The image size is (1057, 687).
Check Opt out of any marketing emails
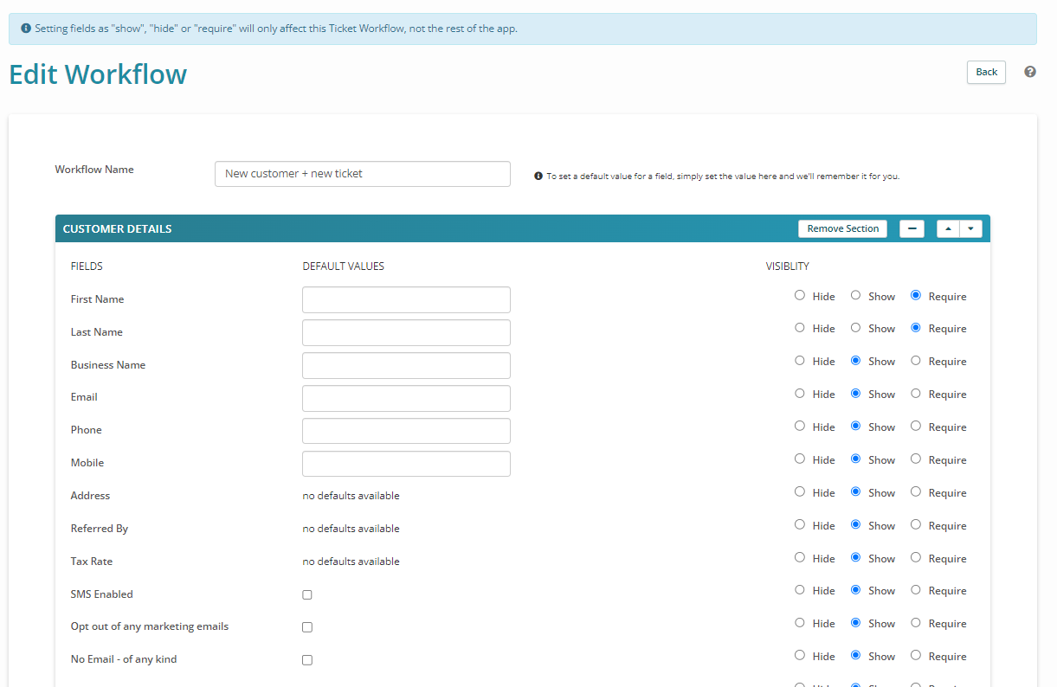coord(306,626)
